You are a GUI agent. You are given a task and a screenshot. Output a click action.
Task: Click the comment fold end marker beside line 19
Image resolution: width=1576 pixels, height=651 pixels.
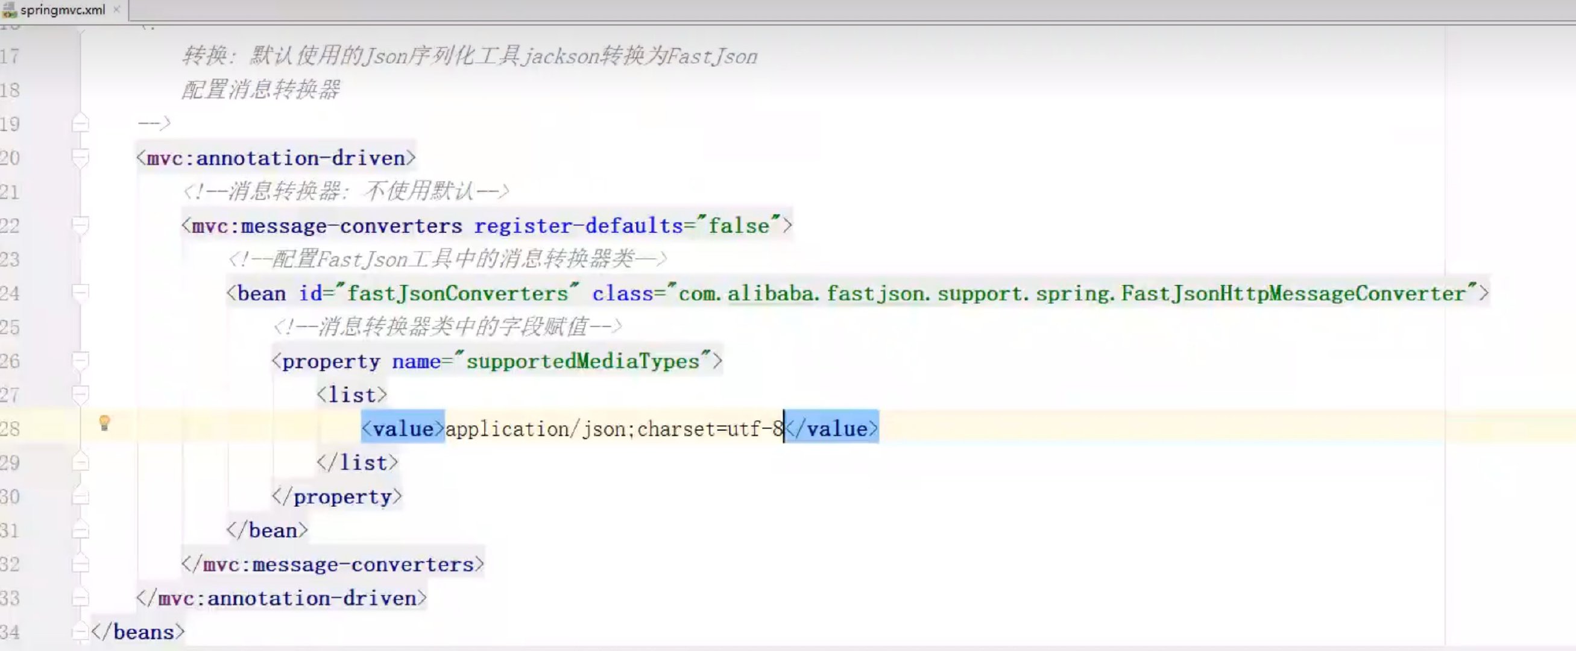tap(80, 124)
